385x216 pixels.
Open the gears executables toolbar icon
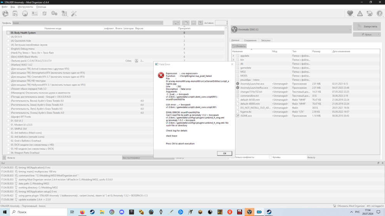click(54, 14)
